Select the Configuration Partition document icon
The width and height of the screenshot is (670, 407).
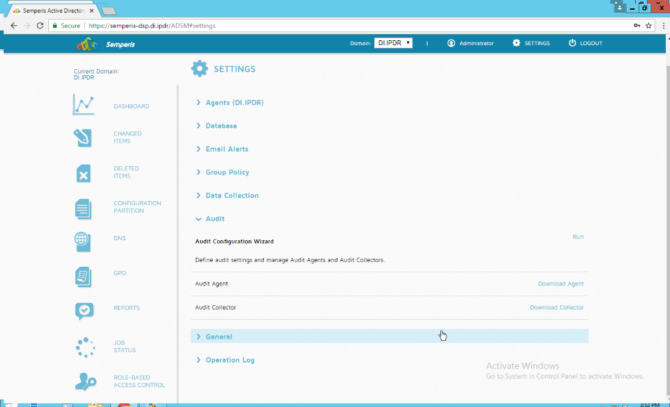[84, 208]
